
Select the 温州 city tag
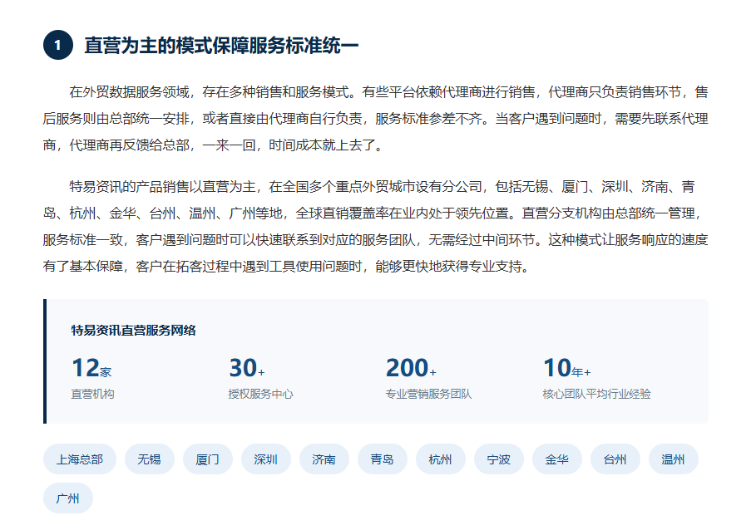(674, 459)
